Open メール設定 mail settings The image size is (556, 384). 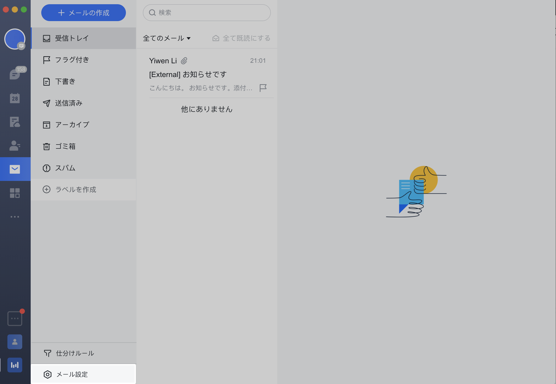(72, 374)
